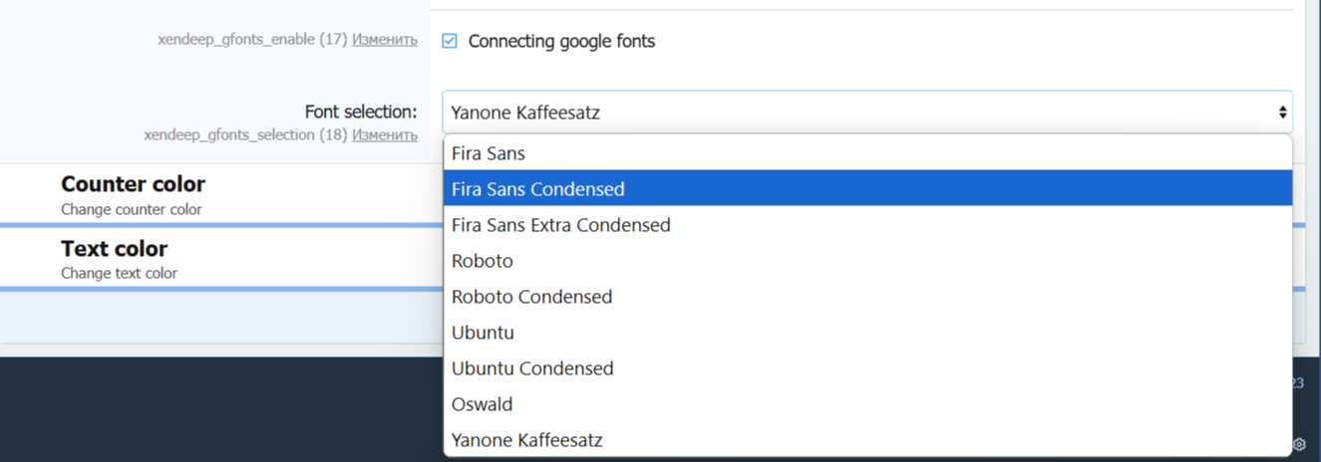1321x462 pixels.
Task: Click Изменить link next to xendeep_gfonts_enable
Action: click(x=385, y=40)
